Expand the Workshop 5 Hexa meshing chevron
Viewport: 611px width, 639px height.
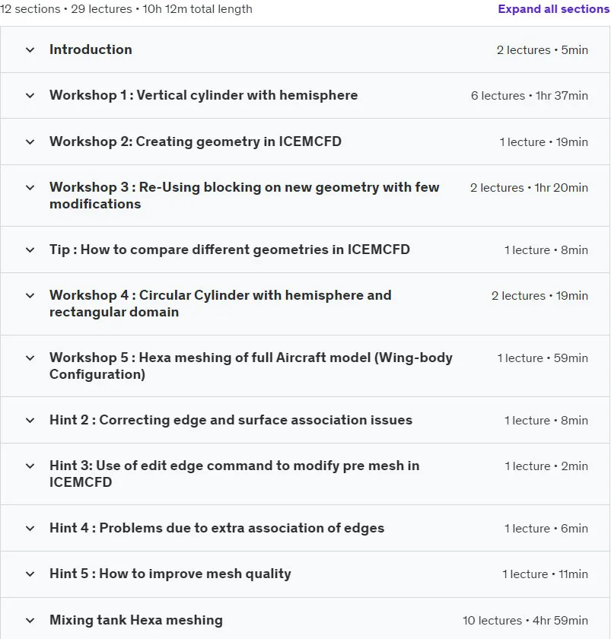(x=30, y=358)
